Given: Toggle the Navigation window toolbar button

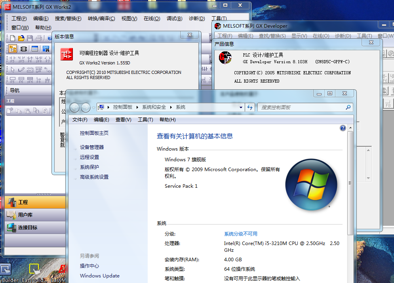Looking at the screenshot, I should point(13,49).
